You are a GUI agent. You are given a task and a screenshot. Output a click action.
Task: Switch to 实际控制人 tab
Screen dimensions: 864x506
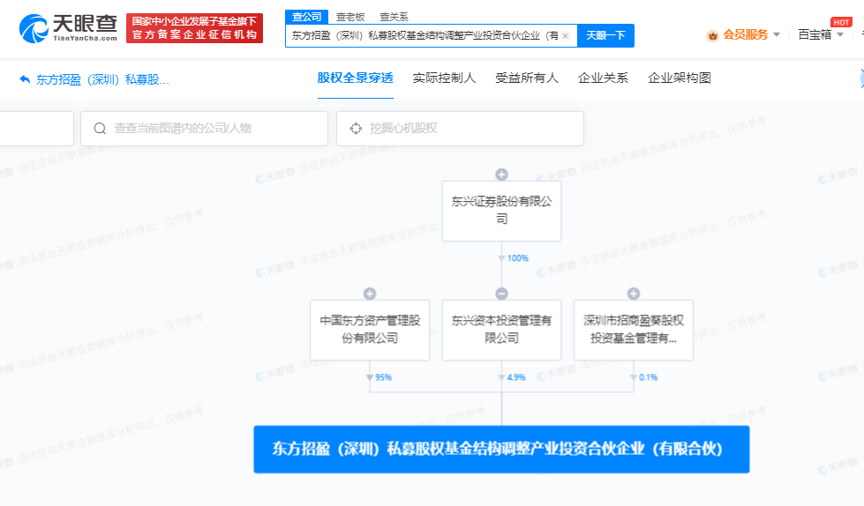click(x=444, y=78)
